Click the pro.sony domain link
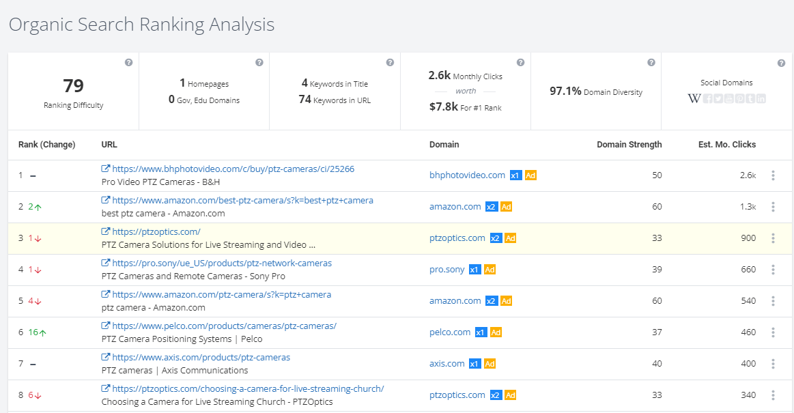 click(x=446, y=269)
